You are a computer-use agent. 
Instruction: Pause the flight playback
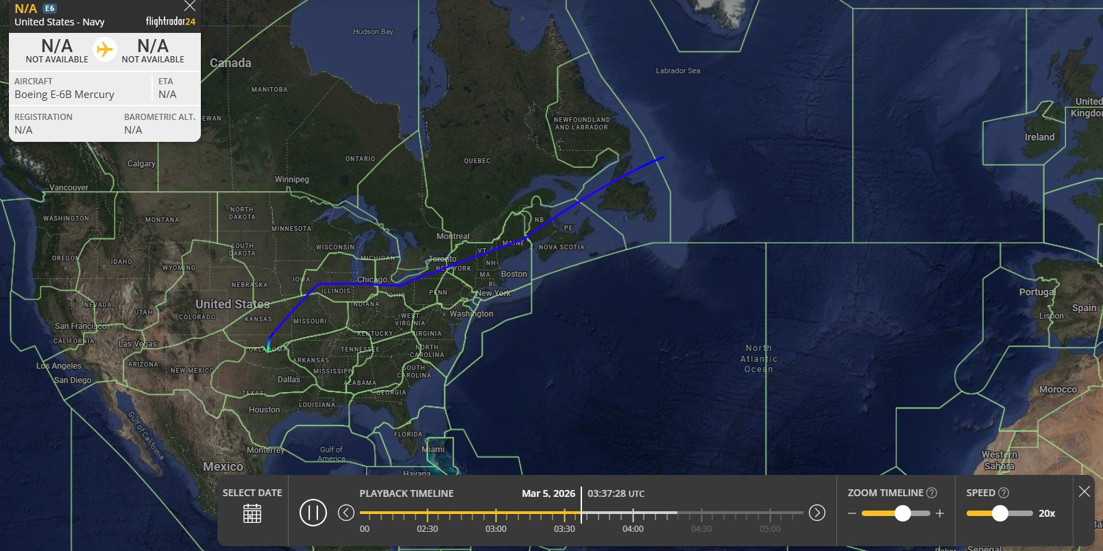coord(313,513)
